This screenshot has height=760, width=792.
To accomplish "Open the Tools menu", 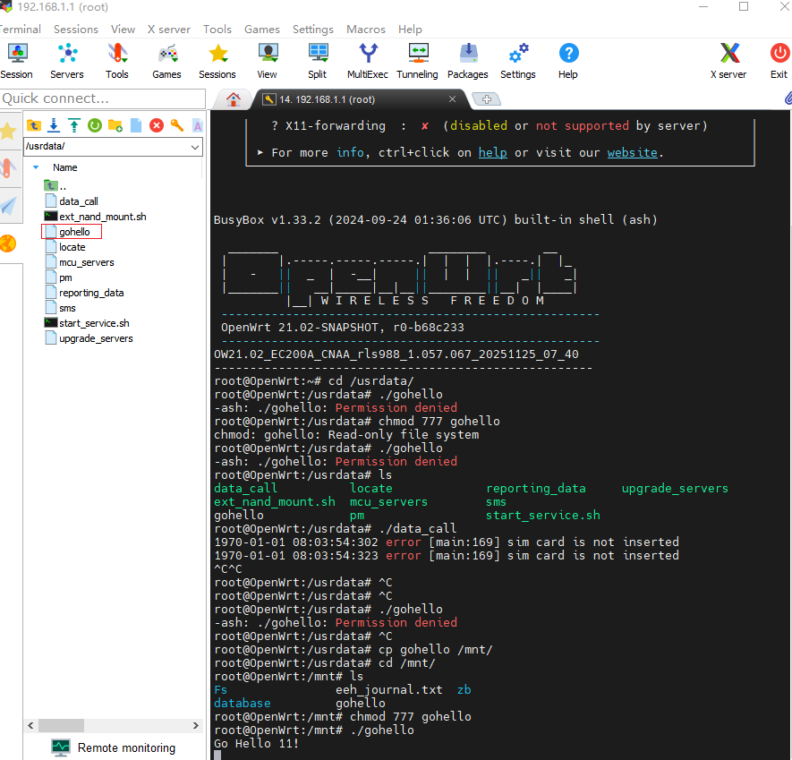I will coord(217,30).
